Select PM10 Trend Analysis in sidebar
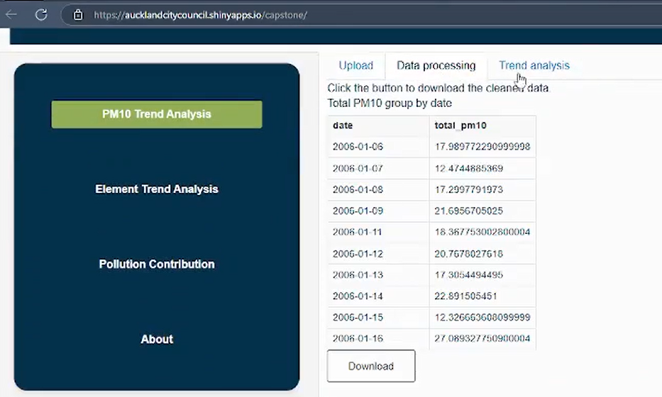The height and width of the screenshot is (397, 662). (157, 114)
